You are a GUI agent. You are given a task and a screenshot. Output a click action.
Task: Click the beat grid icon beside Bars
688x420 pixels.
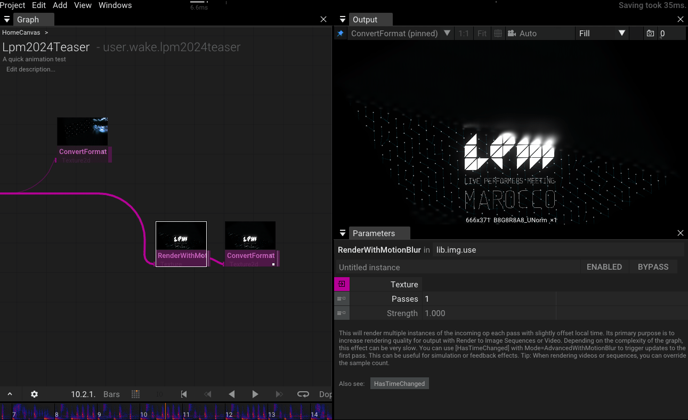point(135,394)
